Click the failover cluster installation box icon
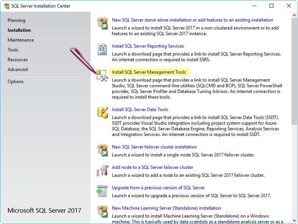Screen dimensions: 298x224 click(102, 150)
